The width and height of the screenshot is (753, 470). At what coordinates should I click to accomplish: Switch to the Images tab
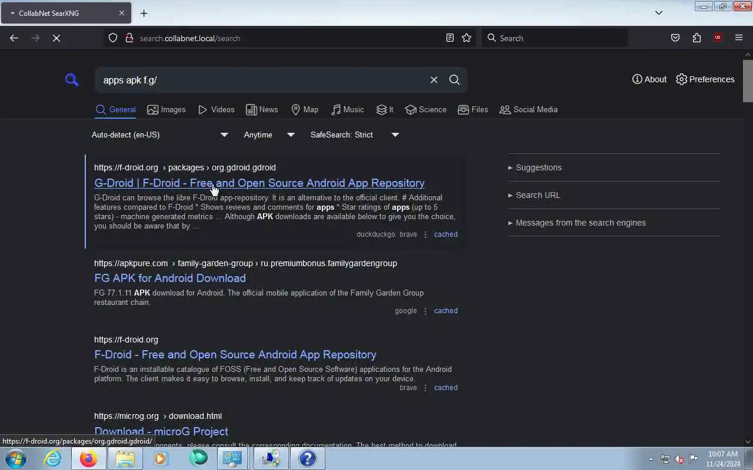coord(166,110)
